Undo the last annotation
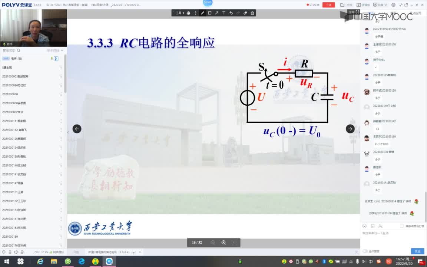Screen dimensions: 427x267 click(x=231, y=13)
